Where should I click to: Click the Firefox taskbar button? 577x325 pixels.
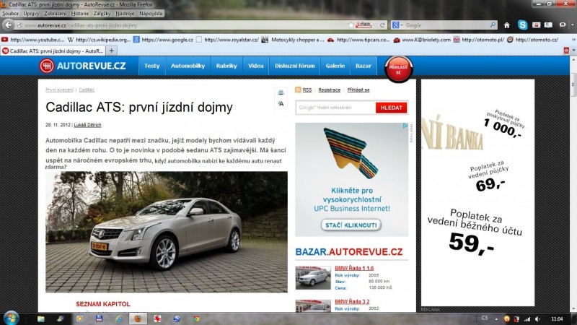point(138,318)
